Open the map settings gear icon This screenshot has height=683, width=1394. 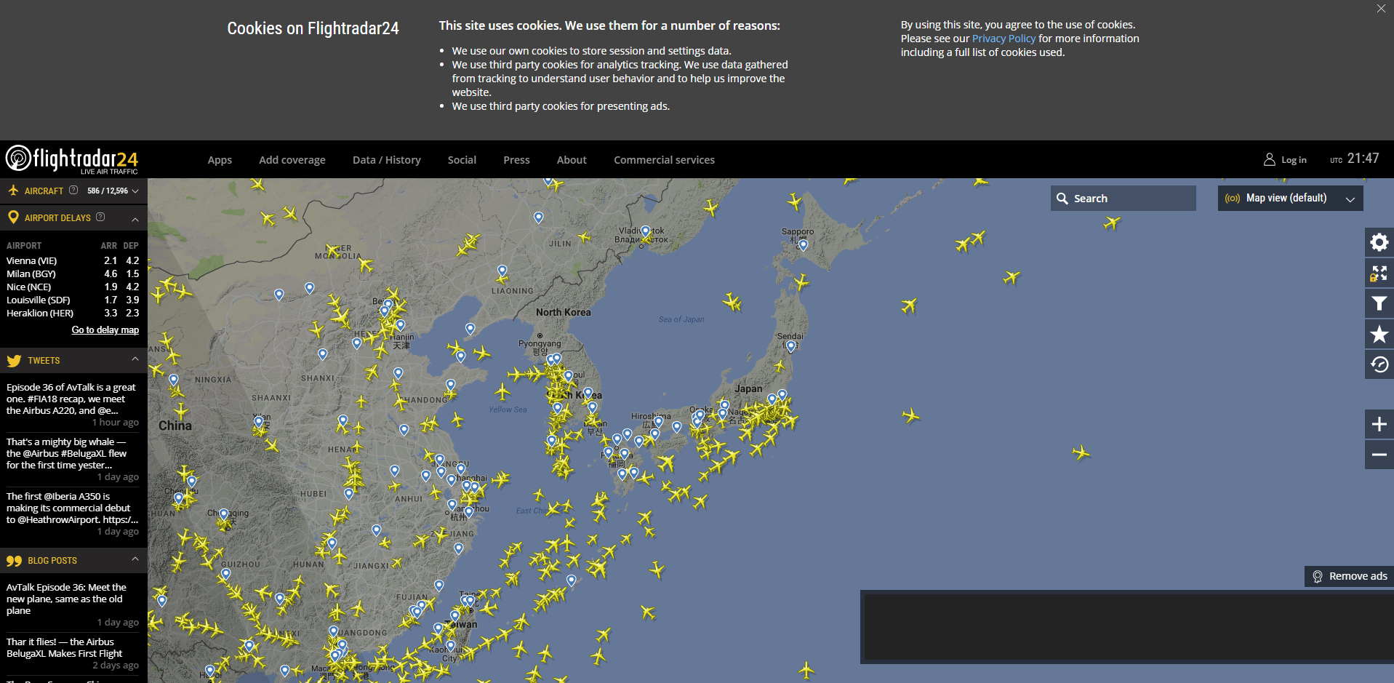coord(1379,242)
